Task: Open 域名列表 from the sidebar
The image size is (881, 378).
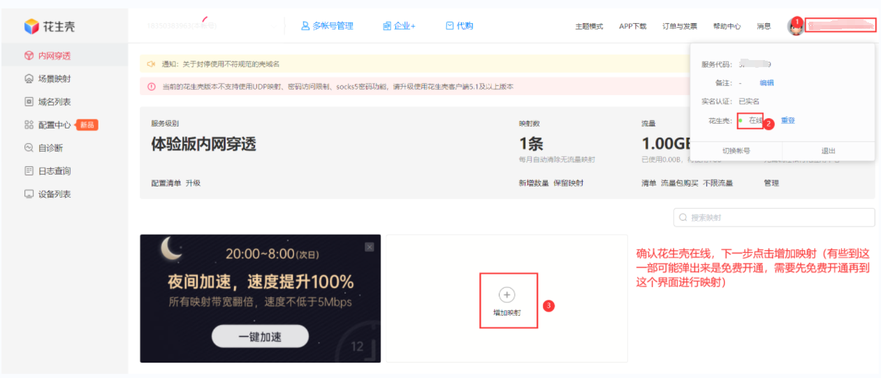Action: (54, 102)
